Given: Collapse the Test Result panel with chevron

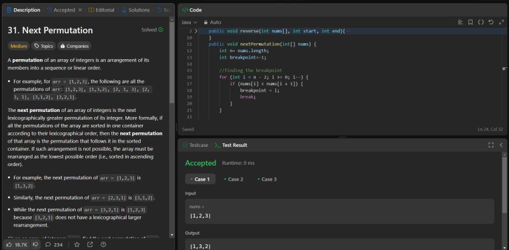Looking at the screenshot, I should coord(501,145).
